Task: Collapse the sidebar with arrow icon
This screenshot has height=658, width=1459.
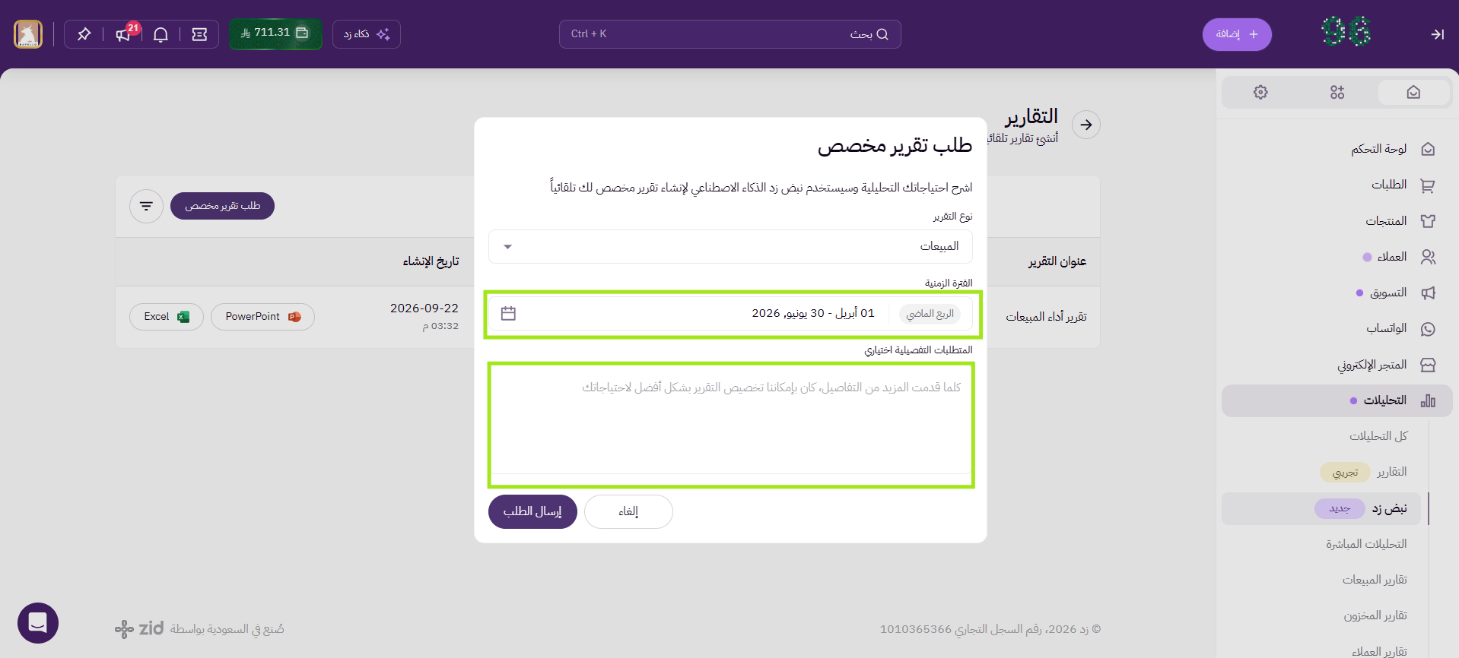Action: point(1437,34)
